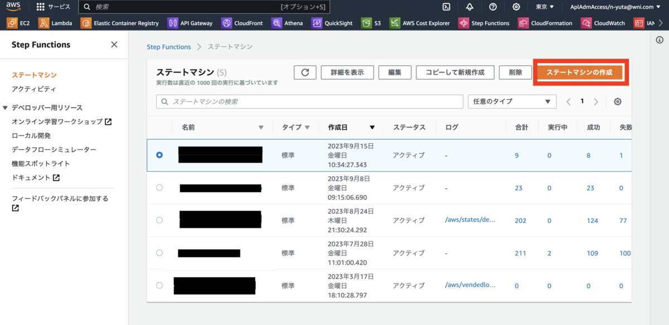This screenshot has height=325, width=669.
Task: Open the EC2 bookmark
Action: tap(19, 23)
